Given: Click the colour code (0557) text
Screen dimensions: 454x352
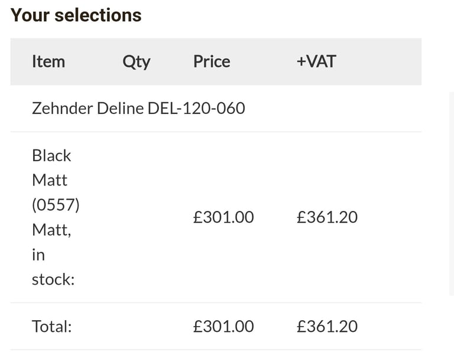Looking at the screenshot, I should click(x=56, y=205).
